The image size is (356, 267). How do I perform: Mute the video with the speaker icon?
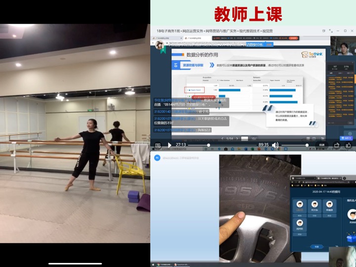click(x=275, y=145)
